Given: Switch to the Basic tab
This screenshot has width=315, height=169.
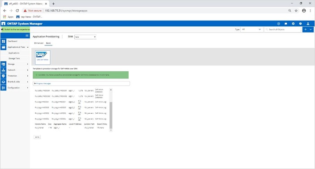Looking at the screenshot, I should (48, 43).
